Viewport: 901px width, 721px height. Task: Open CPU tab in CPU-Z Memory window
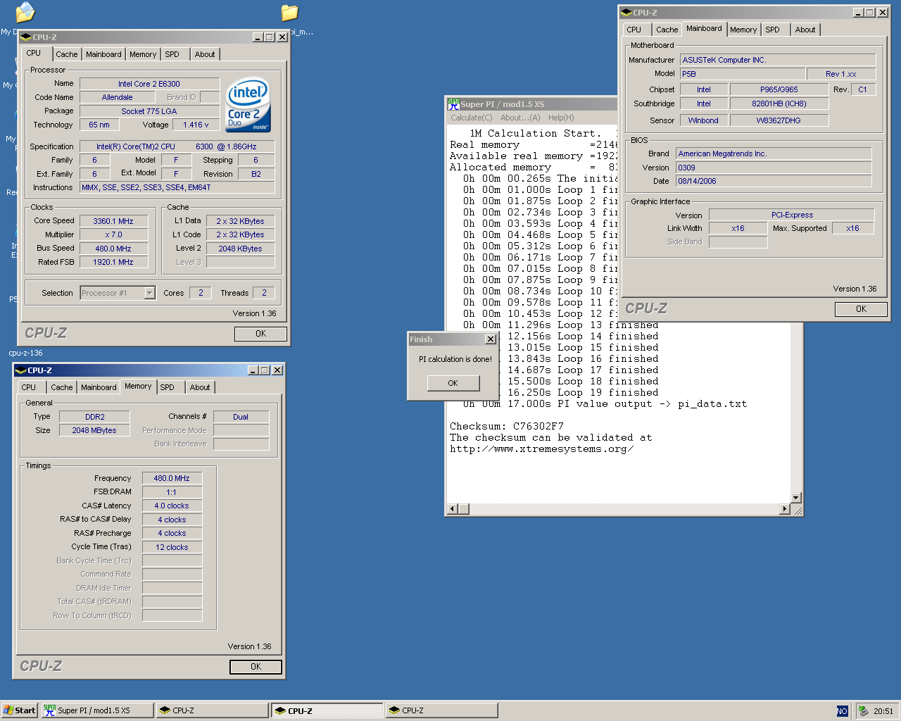[x=29, y=387]
